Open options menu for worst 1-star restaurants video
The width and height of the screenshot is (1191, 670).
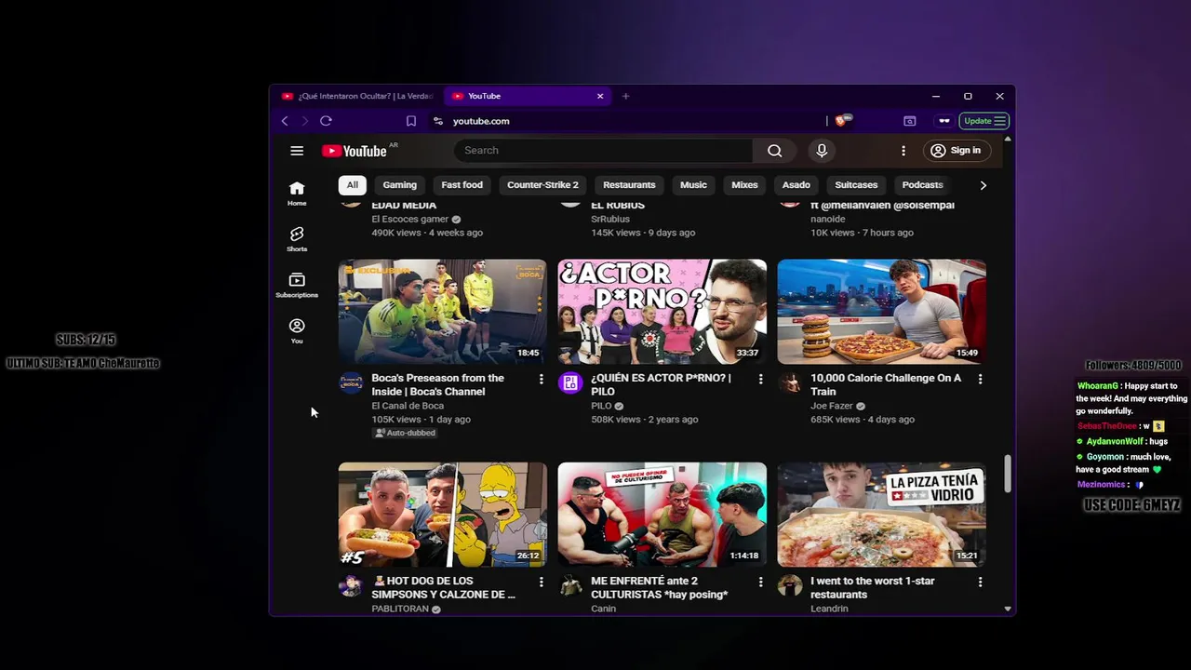(980, 582)
